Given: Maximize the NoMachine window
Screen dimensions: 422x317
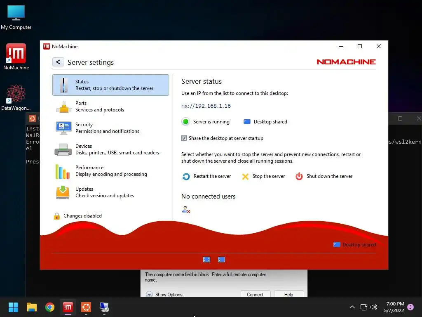Looking at the screenshot, I should [x=359, y=46].
